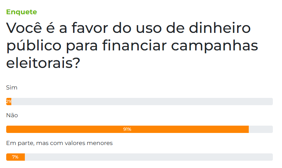This screenshot has height=168, width=282.
Task: Click the "7%" percentage label
Action: (x=15, y=157)
